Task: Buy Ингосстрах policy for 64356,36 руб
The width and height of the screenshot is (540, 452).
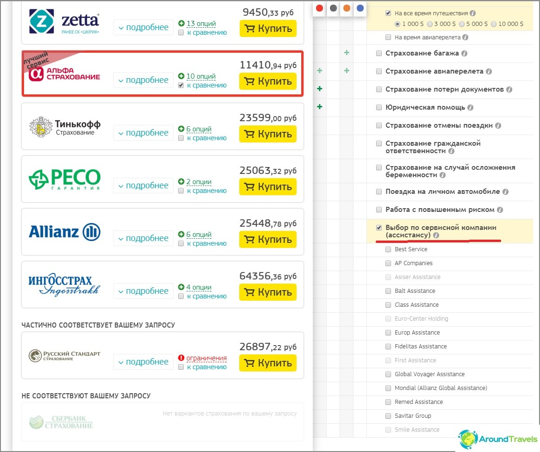Action: coord(268,292)
